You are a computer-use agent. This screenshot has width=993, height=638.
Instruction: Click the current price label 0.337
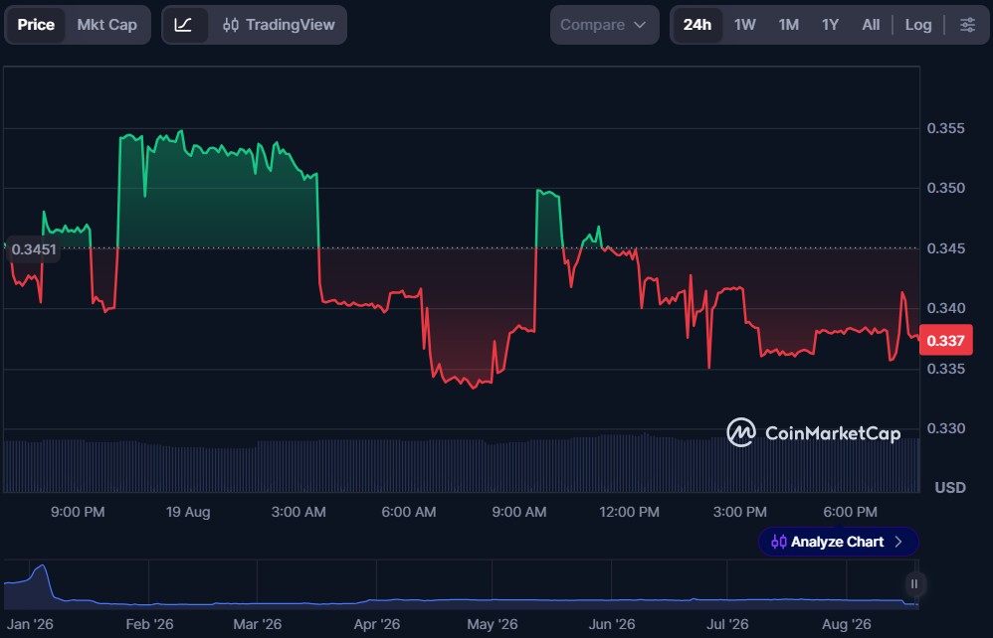pyautogui.click(x=945, y=340)
